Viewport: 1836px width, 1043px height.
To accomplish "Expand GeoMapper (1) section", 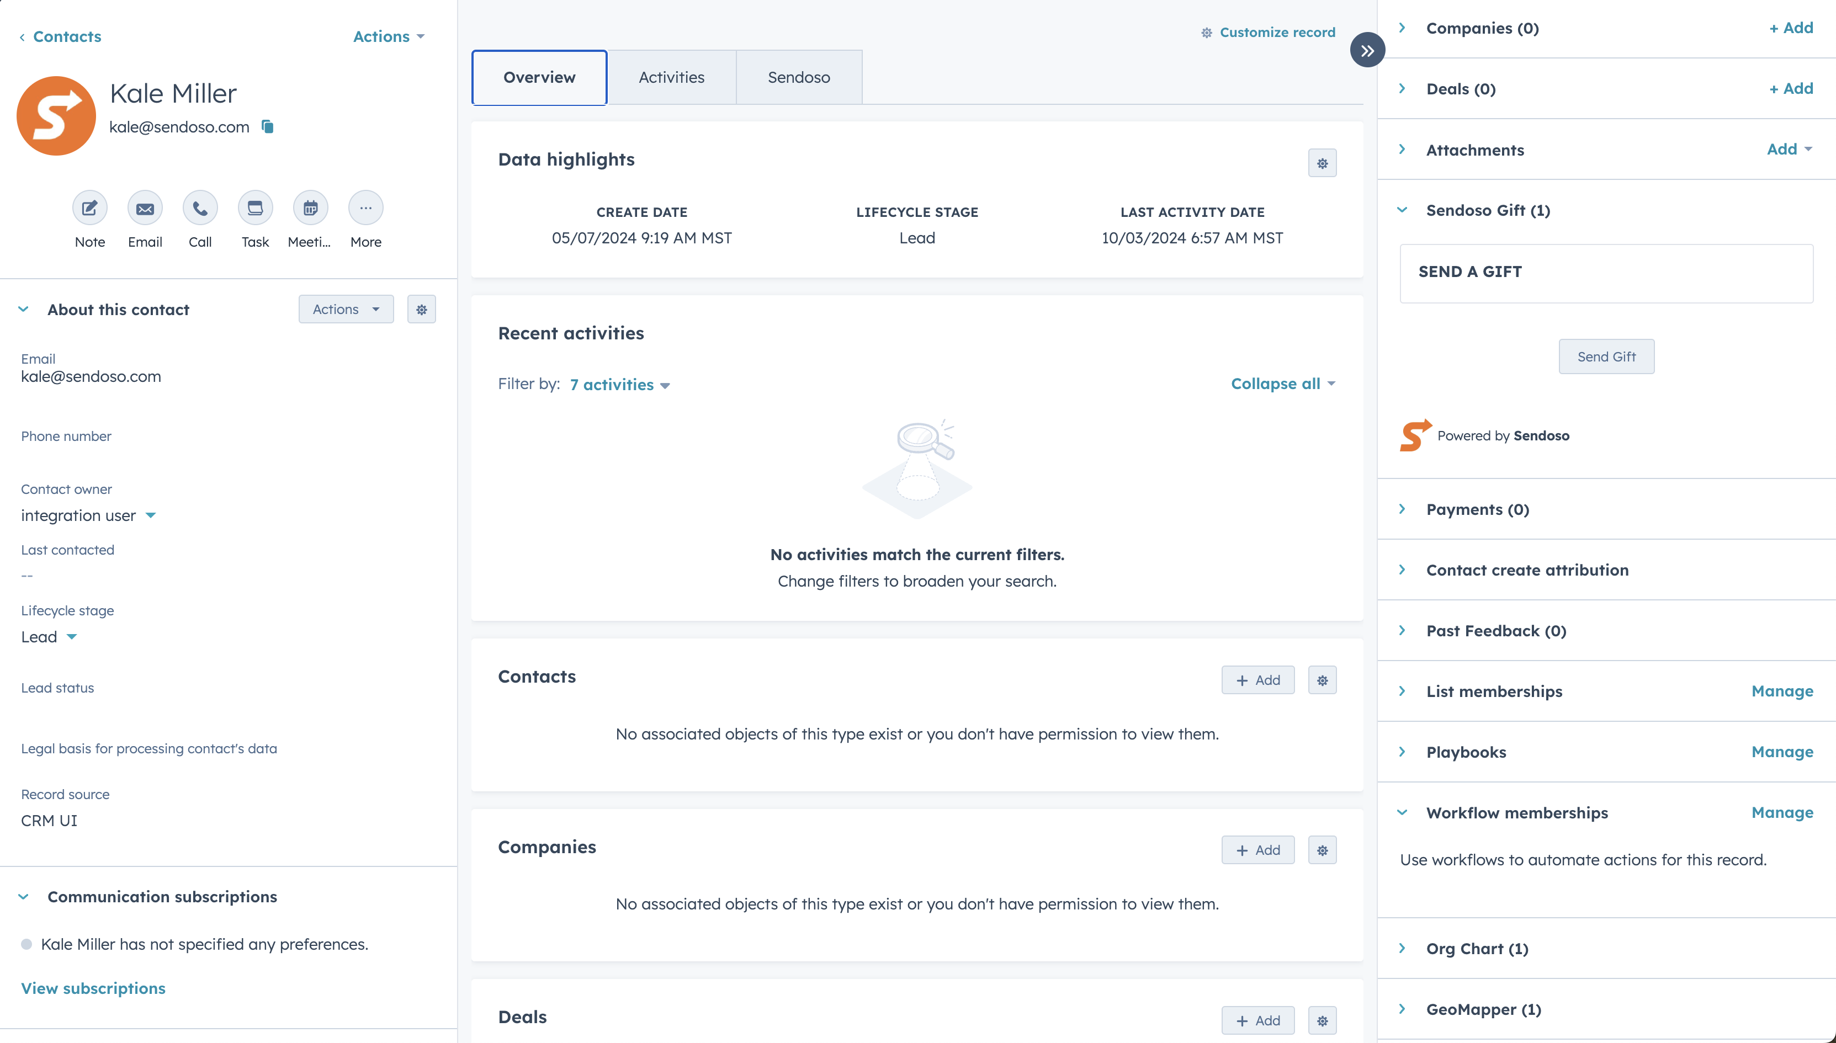I will tap(1403, 1009).
